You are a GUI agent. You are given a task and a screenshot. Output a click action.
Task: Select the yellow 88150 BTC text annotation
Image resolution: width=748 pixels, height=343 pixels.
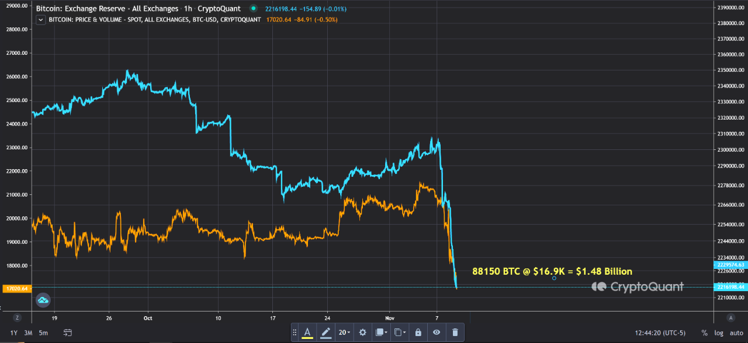(x=552, y=271)
